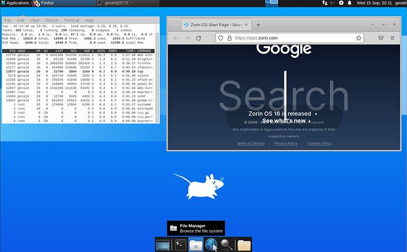407x252 pixels.
Task: Open Terms of Service link
Action: point(251,143)
